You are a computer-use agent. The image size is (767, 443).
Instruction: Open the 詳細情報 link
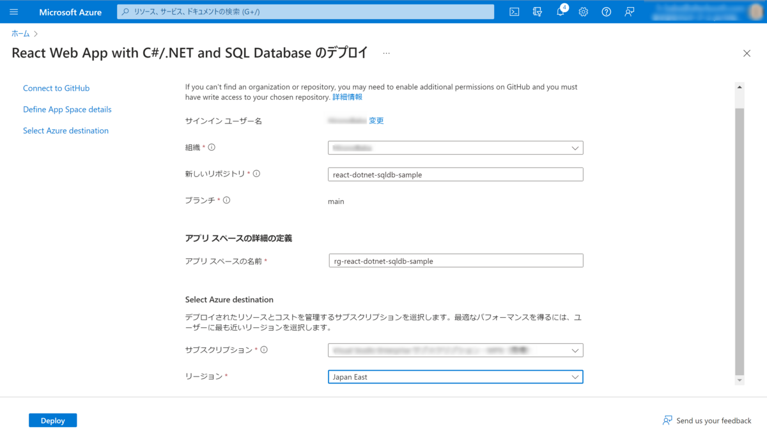point(348,97)
